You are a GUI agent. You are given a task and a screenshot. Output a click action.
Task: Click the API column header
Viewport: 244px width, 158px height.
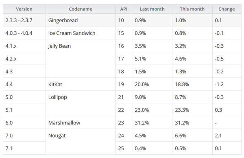point(124,9)
